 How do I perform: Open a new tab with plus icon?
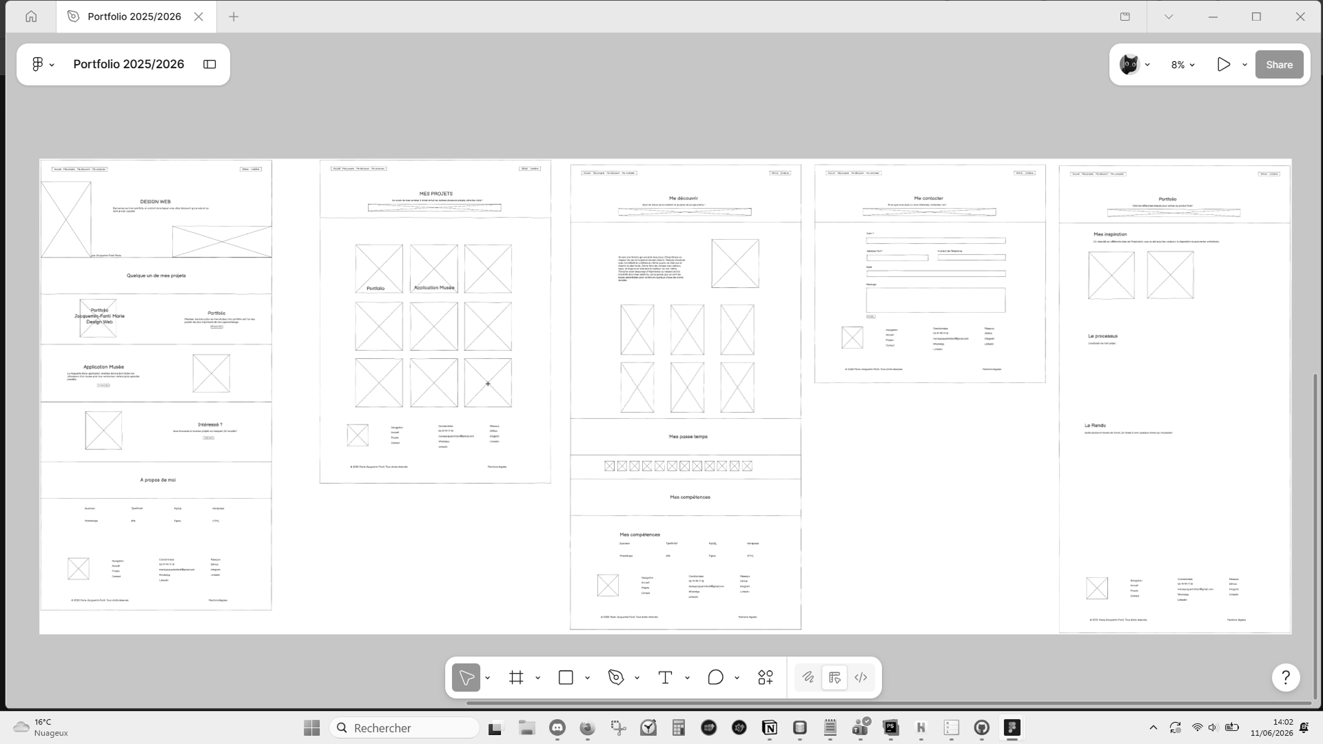click(234, 17)
